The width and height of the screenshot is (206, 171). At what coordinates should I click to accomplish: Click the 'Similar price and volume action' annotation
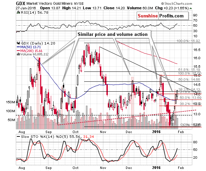pyautogui.click(x=113, y=35)
